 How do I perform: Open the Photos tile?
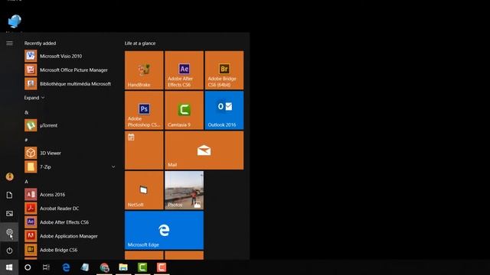pos(184,190)
